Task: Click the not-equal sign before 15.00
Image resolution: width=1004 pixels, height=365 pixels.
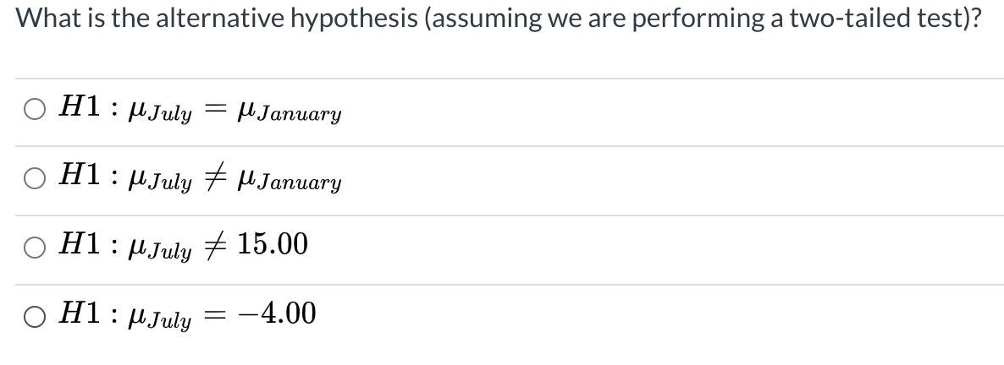Action: pos(217,245)
